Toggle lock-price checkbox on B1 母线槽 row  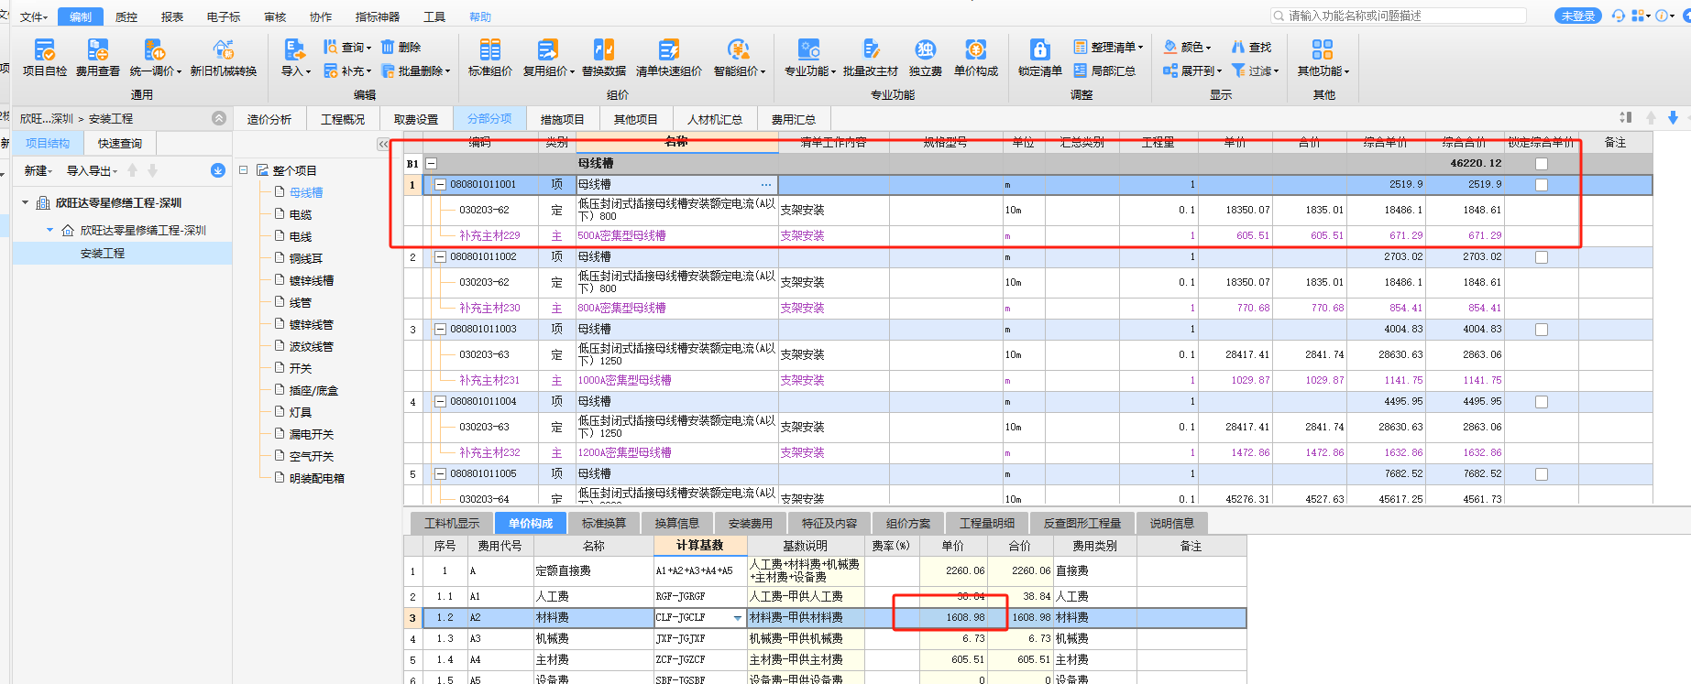tap(1542, 164)
